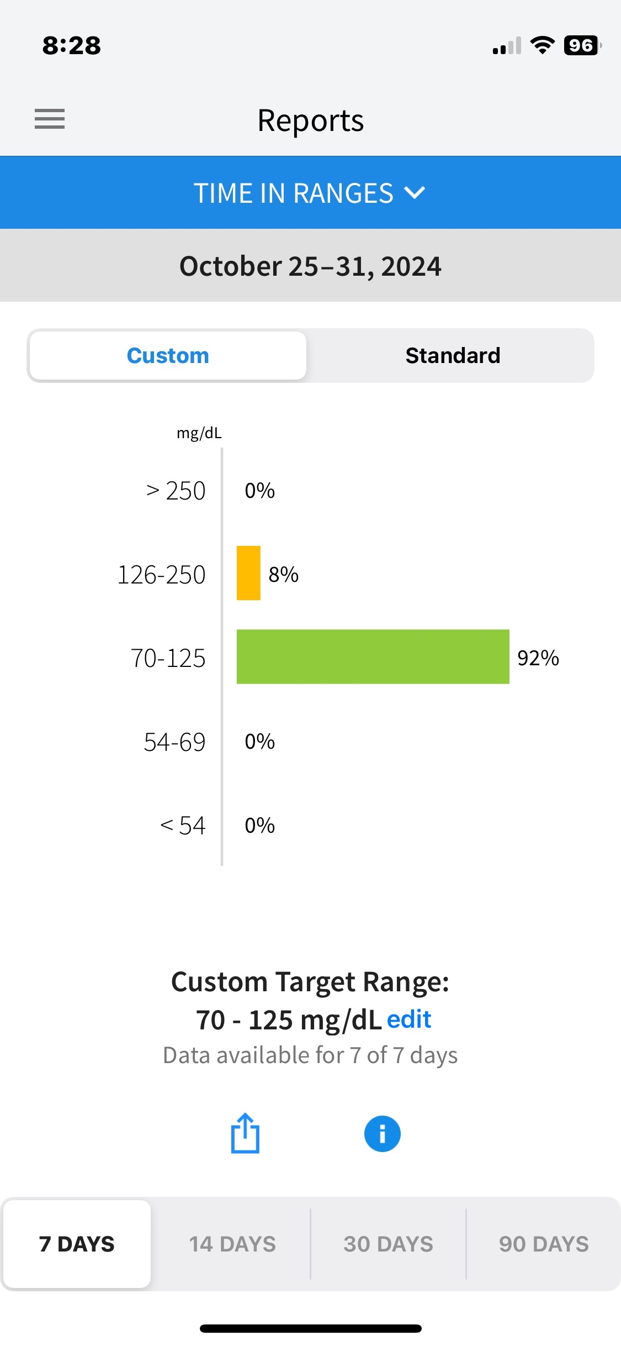This screenshot has height=1346, width=621.
Task: Tap the home indicator bar
Action: point(310,1328)
